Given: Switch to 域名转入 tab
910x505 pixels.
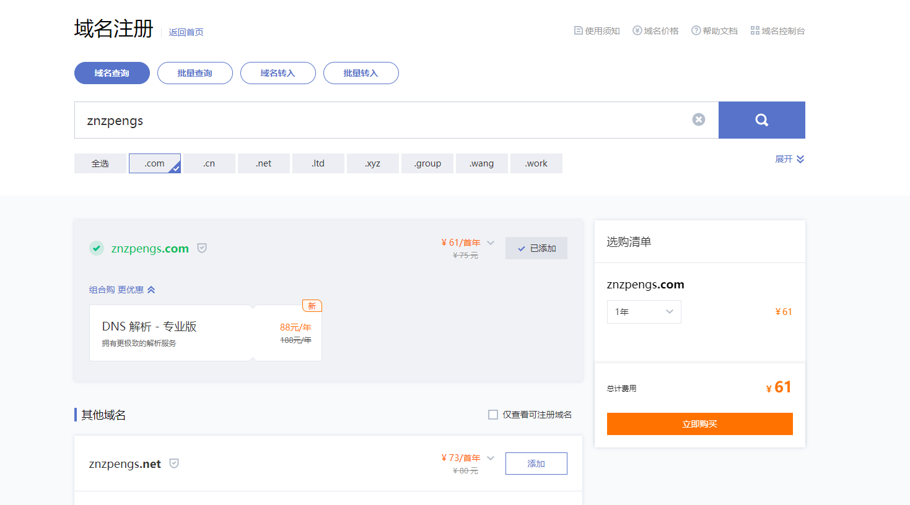Looking at the screenshot, I should [x=278, y=73].
